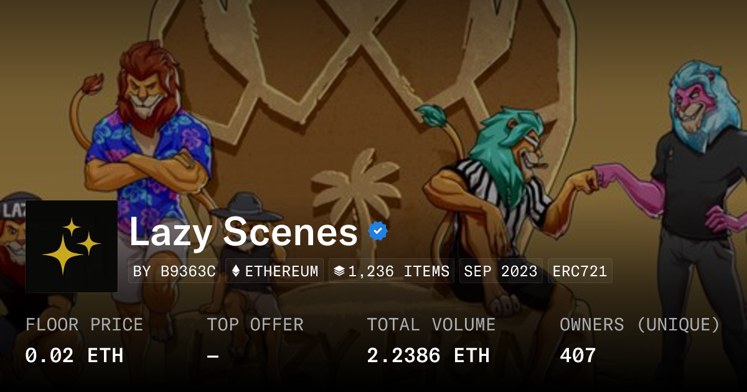747x392 pixels.
Task: Click the gold sparkles collection logo
Action: click(x=72, y=246)
